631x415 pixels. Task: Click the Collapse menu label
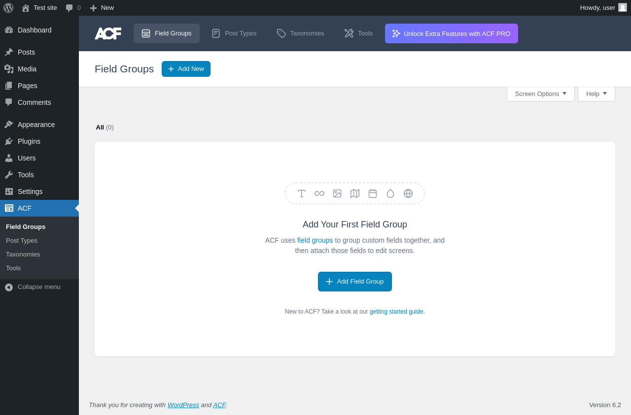[x=39, y=287]
